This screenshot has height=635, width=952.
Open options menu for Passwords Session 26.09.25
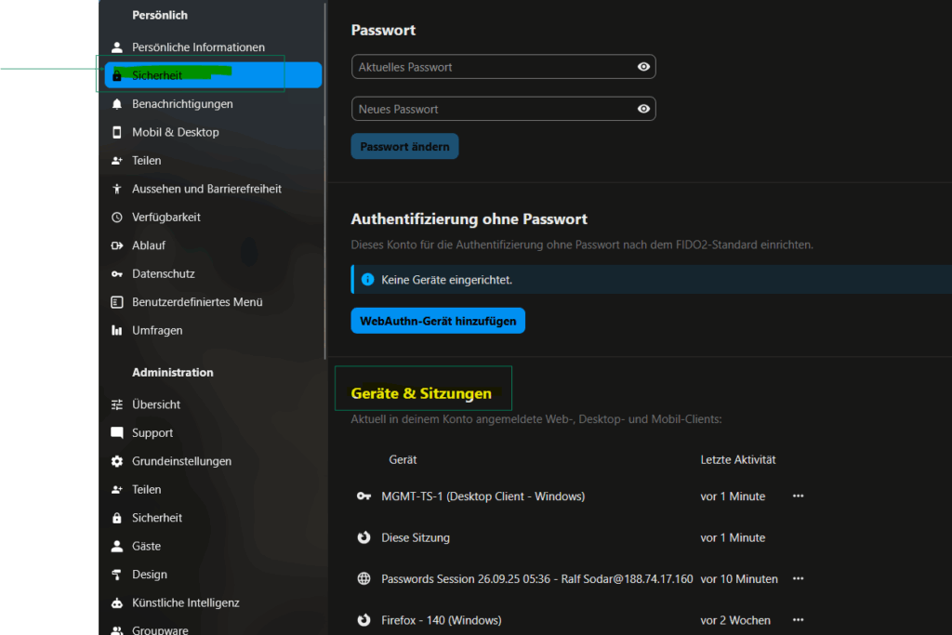pos(797,577)
